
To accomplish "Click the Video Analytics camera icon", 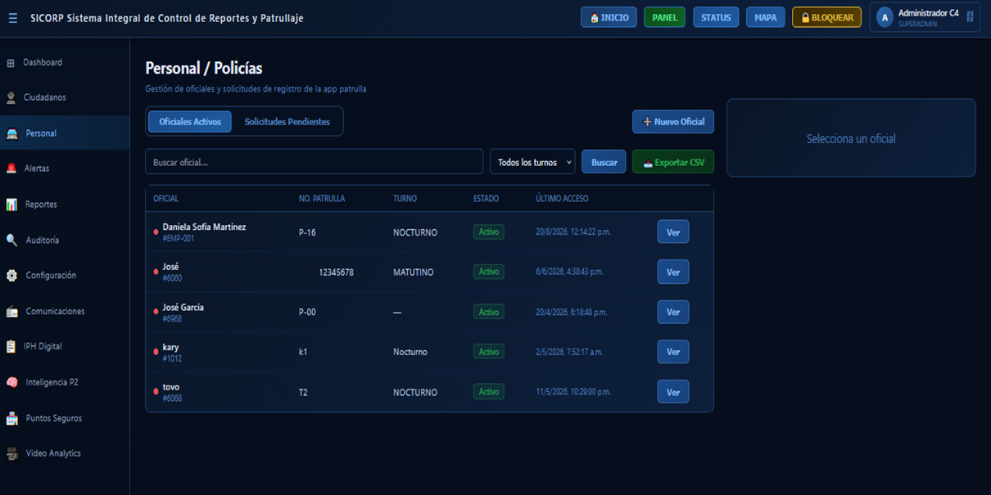I will (x=11, y=453).
